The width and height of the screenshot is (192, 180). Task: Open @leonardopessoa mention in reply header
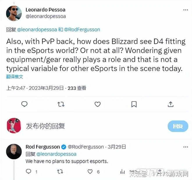[x=37, y=30]
